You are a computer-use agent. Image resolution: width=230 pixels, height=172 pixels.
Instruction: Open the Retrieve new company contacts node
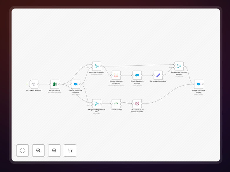tap(179, 66)
